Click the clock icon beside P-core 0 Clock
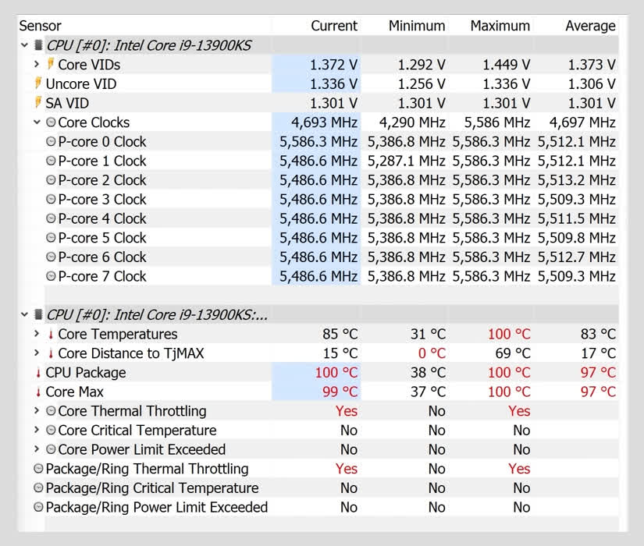Viewport: 644px width, 546px height. [x=51, y=142]
